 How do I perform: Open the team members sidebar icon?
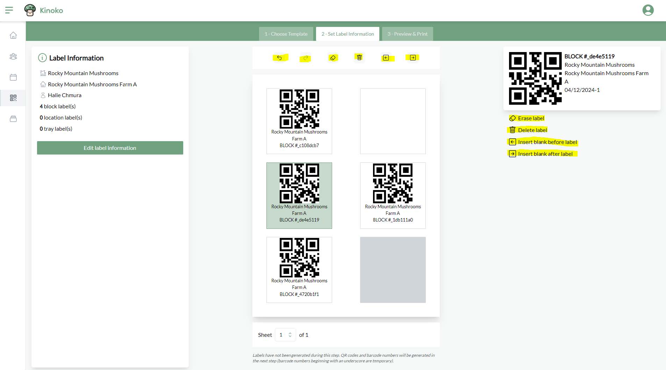pyautogui.click(x=13, y=56)
